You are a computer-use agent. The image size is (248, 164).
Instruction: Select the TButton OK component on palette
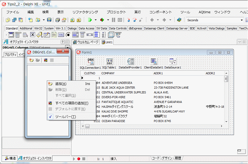[61, 35]
